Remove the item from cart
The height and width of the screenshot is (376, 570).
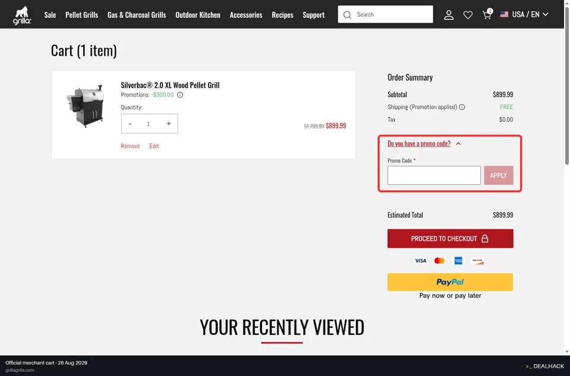click(x=130, y=146)
